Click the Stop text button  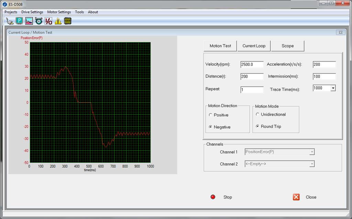click(228, 197)
